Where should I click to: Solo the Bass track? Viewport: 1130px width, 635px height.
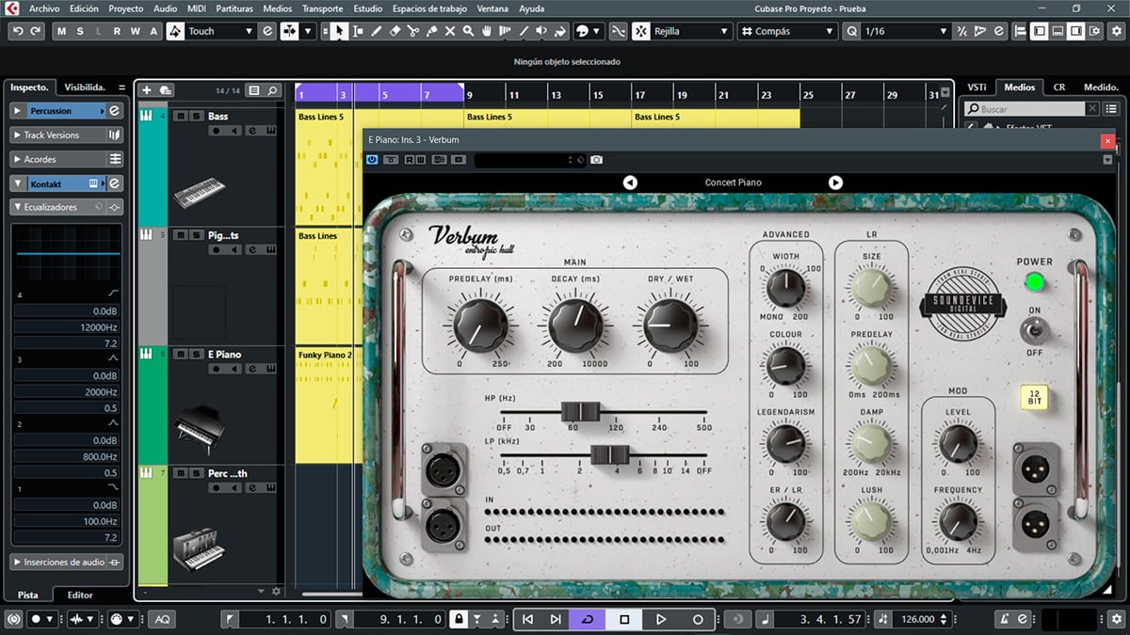tap(196, 116)
